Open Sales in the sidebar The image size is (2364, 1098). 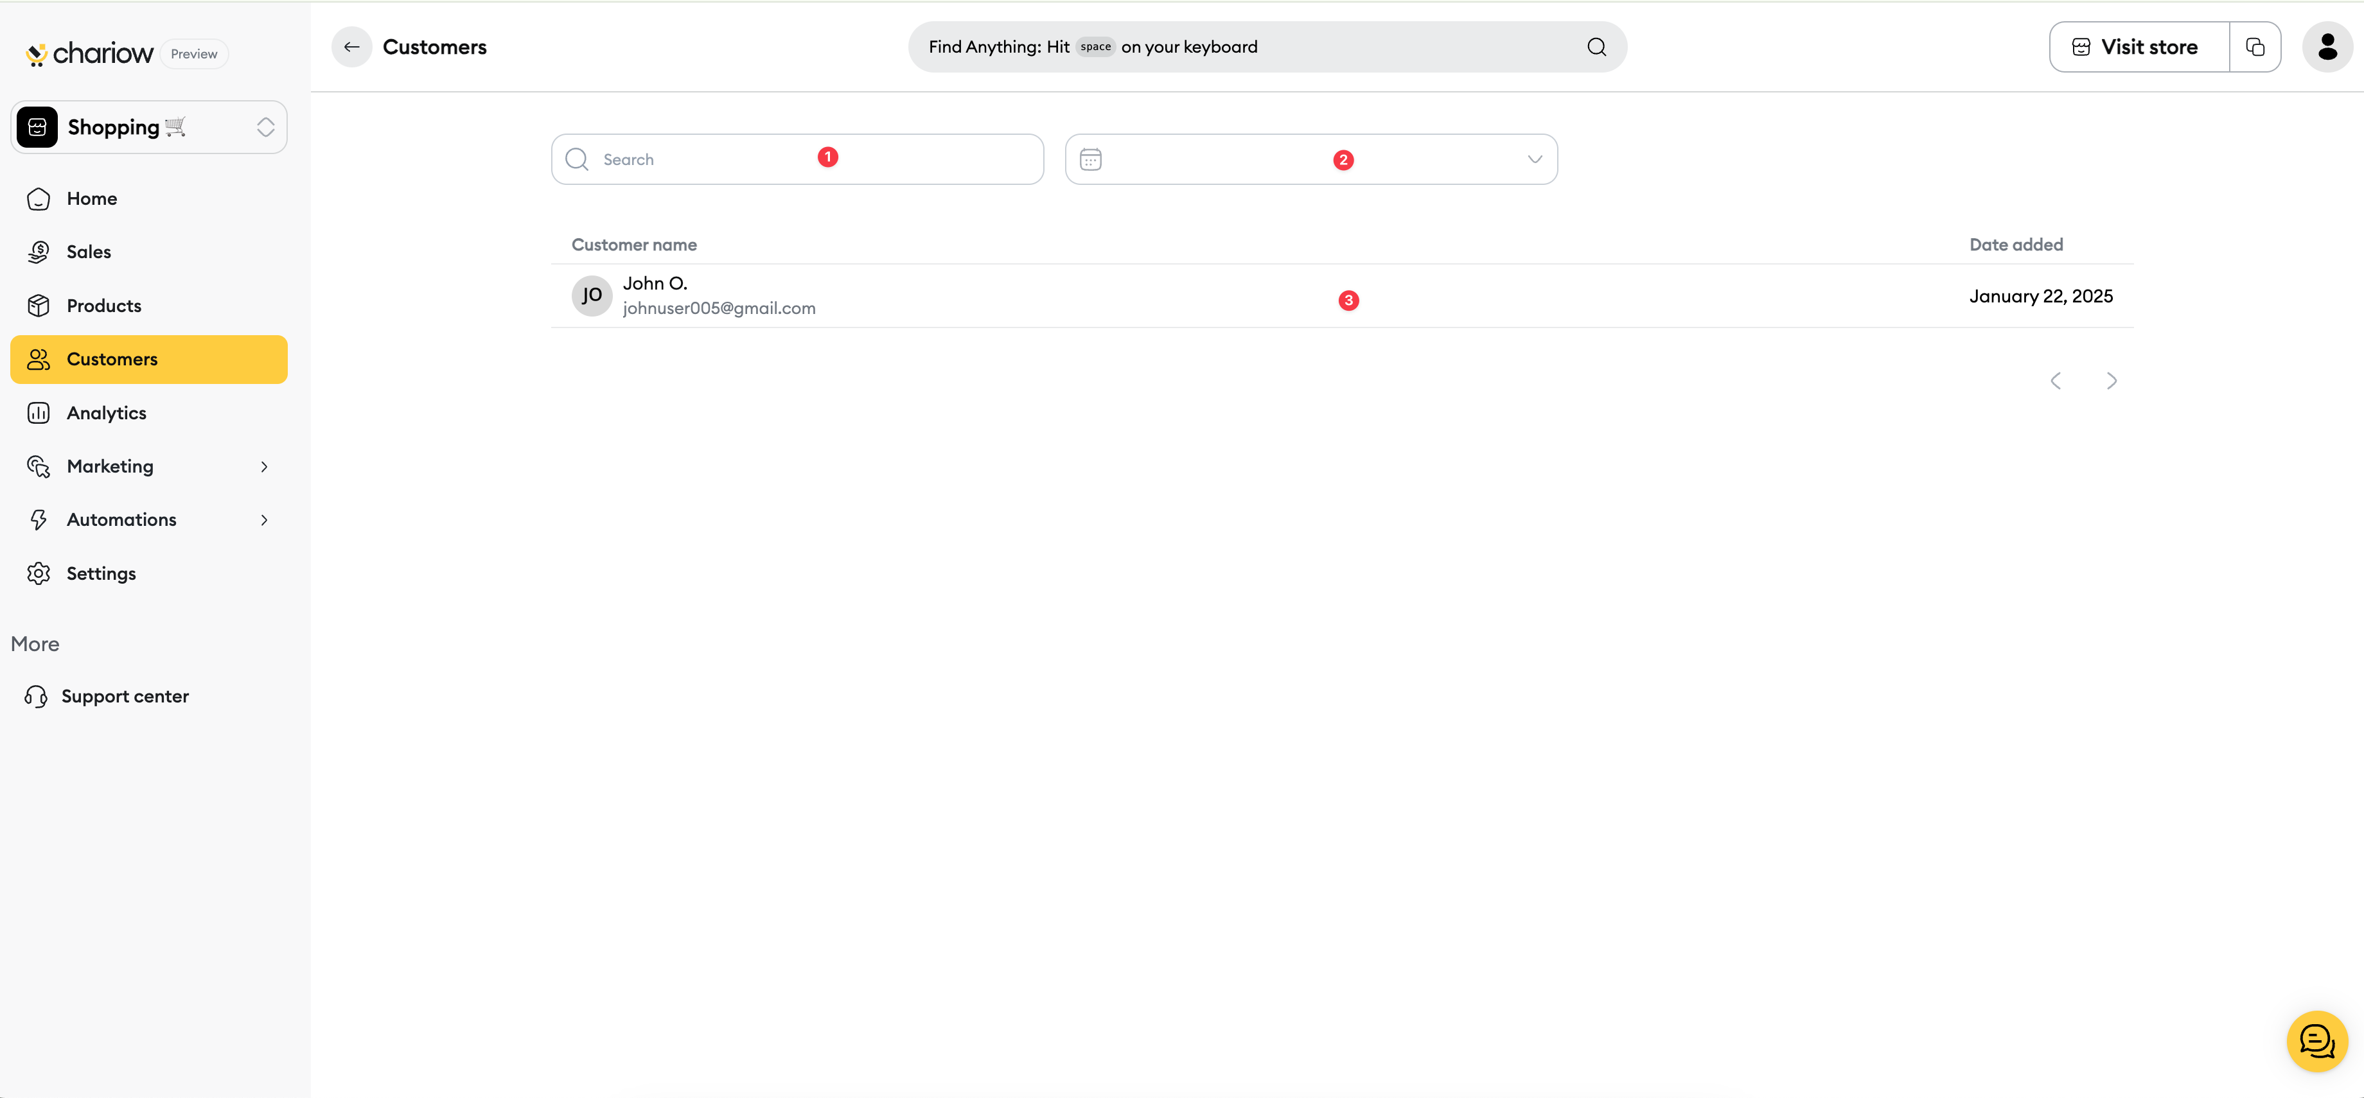[148, 252]
